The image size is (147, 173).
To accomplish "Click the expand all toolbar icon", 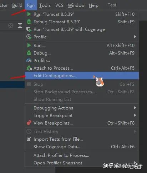I will 20,25.
